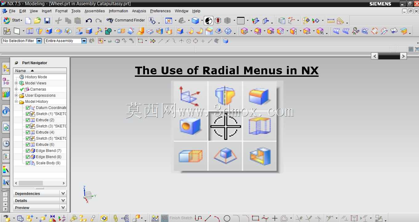Toggle checkbox for Edge Blend (8) feature

28,157
